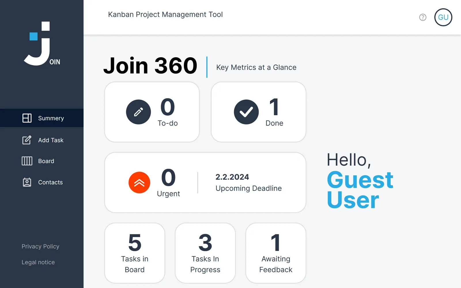Navigate to Contacts in the sidebar
This screenshot has height=288, width=461.
(x=50, y=182)
